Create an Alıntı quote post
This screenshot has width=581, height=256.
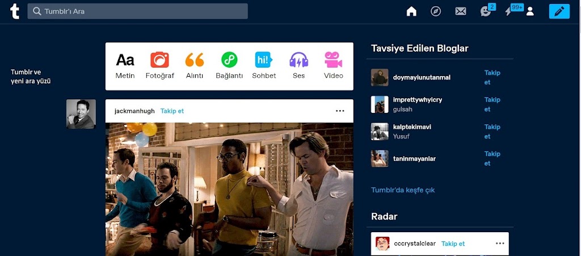click(195, 66)
